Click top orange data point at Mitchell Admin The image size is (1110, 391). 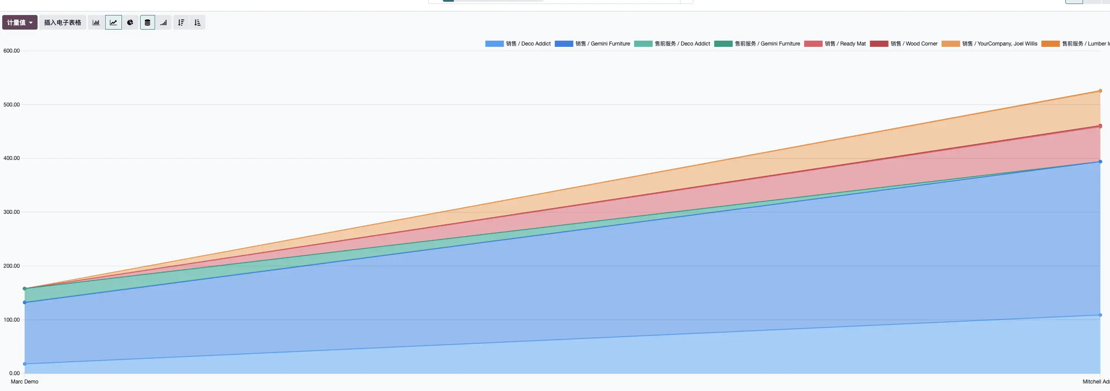tap(1100, 91)
